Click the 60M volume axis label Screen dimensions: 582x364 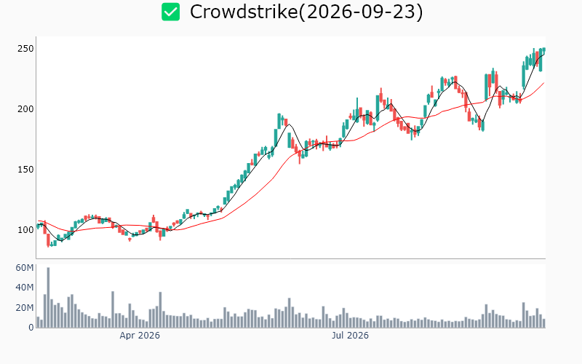pos(25,268)
